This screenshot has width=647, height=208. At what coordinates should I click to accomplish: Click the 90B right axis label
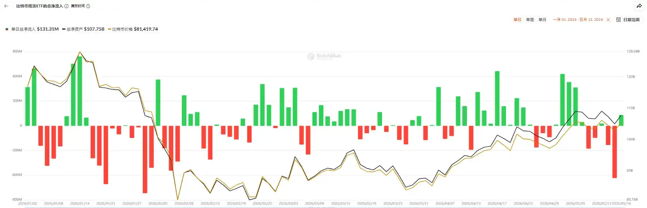(x=630, y=171)
